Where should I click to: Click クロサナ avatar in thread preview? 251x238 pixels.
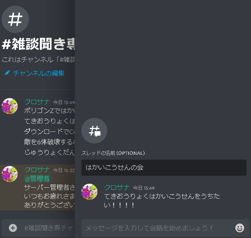tap(89, 191)
